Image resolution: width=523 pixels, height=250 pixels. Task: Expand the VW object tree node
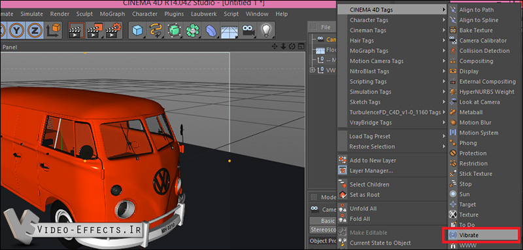pyautogui.click(x=312, y=70)
